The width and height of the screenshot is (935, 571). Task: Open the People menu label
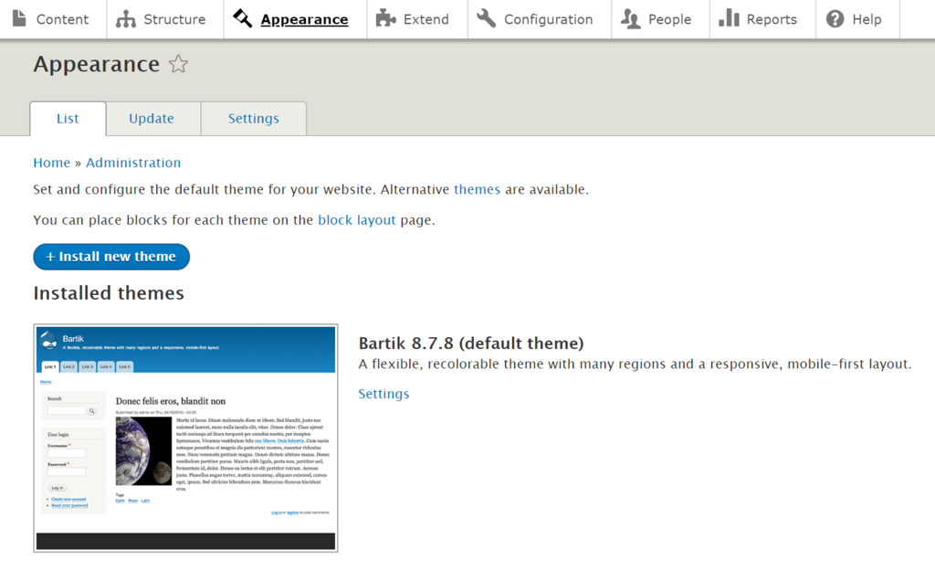tap(669, 20)
